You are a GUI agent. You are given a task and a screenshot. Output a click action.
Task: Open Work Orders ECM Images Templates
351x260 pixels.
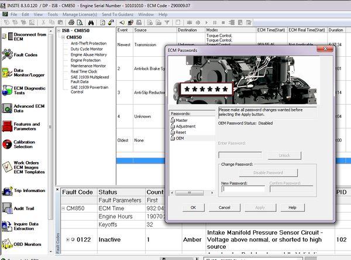click(x=23, y=167)
